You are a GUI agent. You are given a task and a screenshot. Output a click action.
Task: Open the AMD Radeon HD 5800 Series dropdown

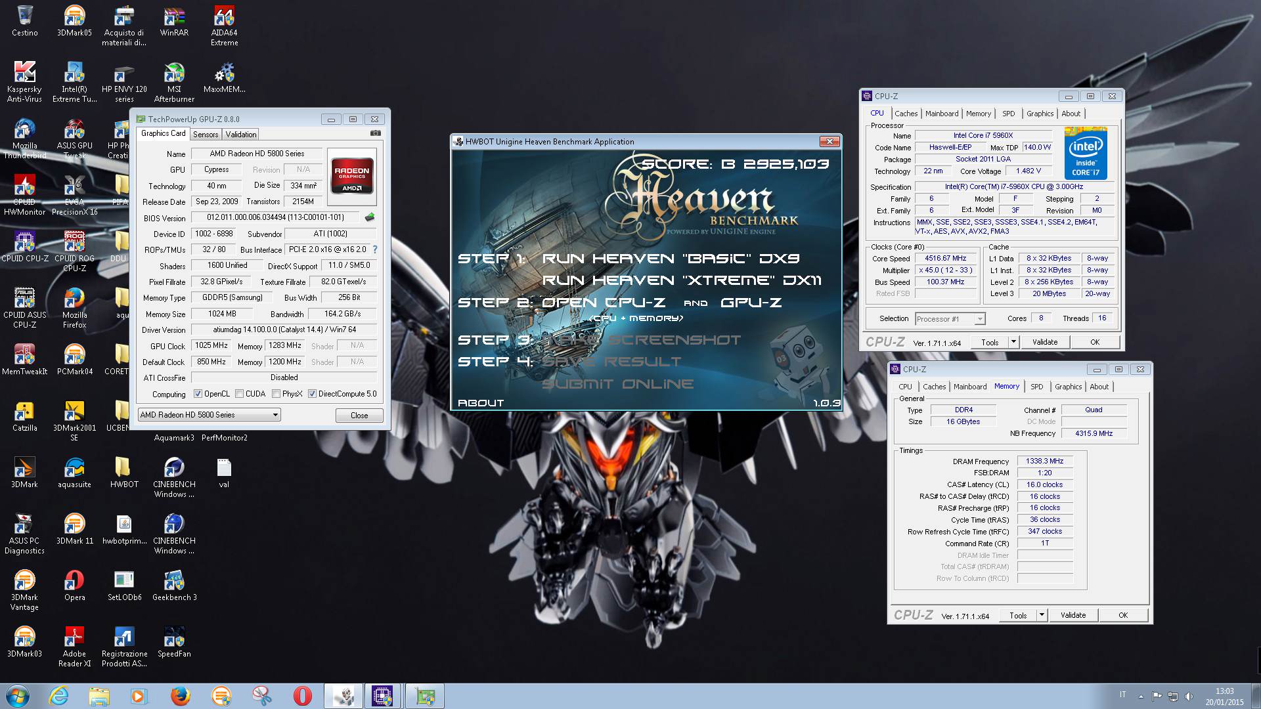click(x=210, y=415)
